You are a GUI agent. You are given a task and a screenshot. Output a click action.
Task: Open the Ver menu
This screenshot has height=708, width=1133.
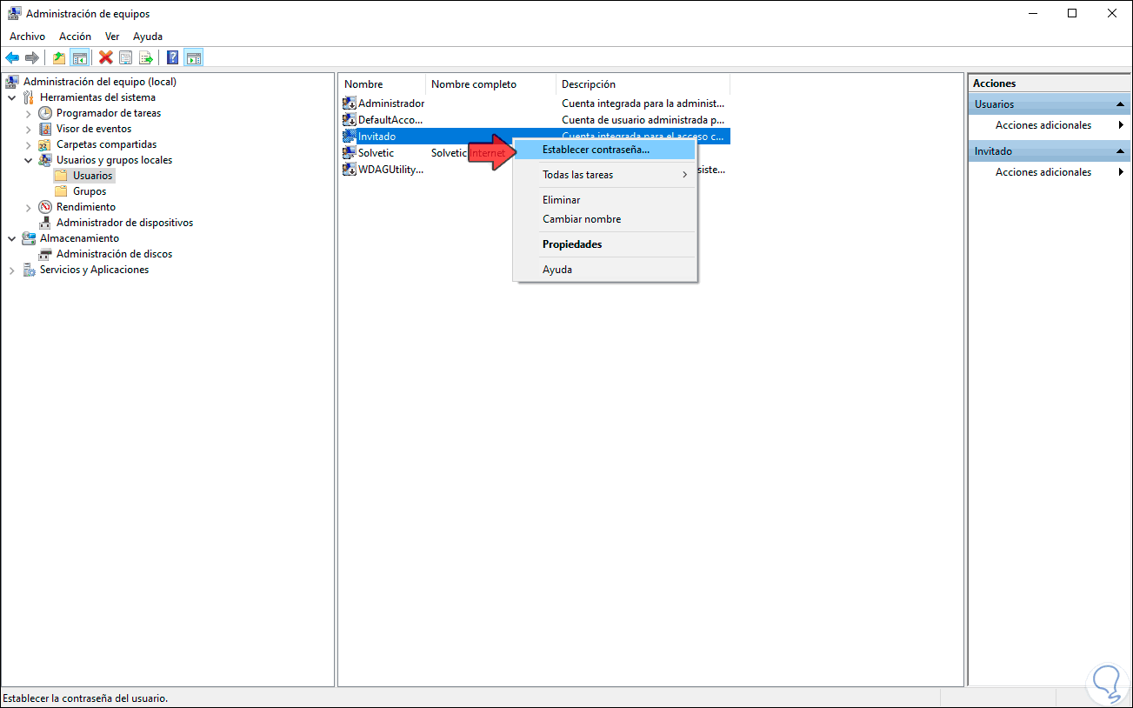(x=112, y=37)
